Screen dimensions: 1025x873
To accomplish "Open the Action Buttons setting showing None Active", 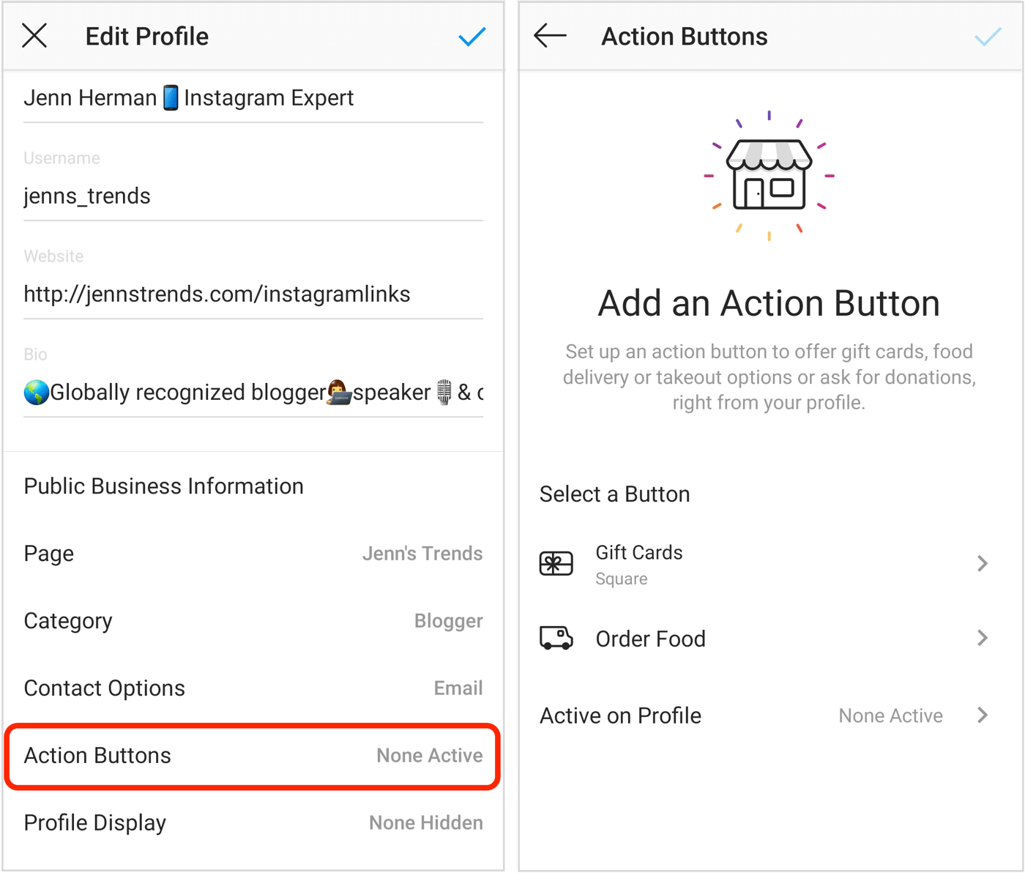I will coord(253,755).
